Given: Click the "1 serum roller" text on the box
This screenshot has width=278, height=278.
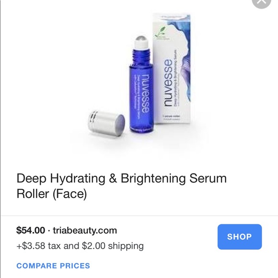Looking at the screenshot, I should (171, 116).
